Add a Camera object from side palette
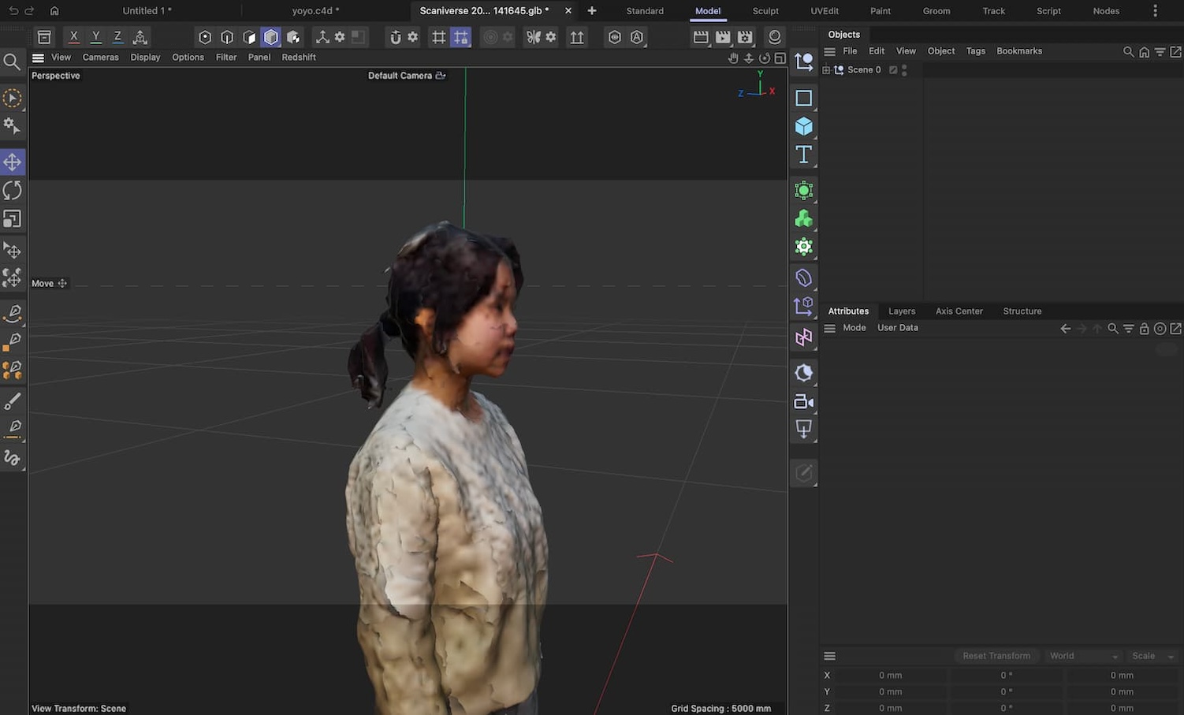The image size is (1184, 715). point(803,402)
